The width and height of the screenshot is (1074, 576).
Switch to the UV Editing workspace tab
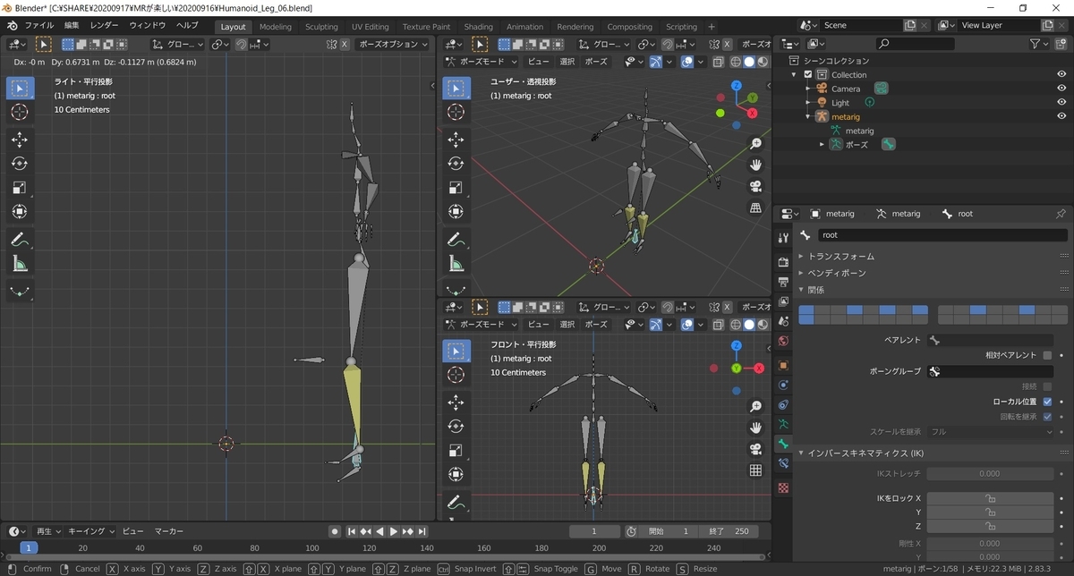pos(371,27)
